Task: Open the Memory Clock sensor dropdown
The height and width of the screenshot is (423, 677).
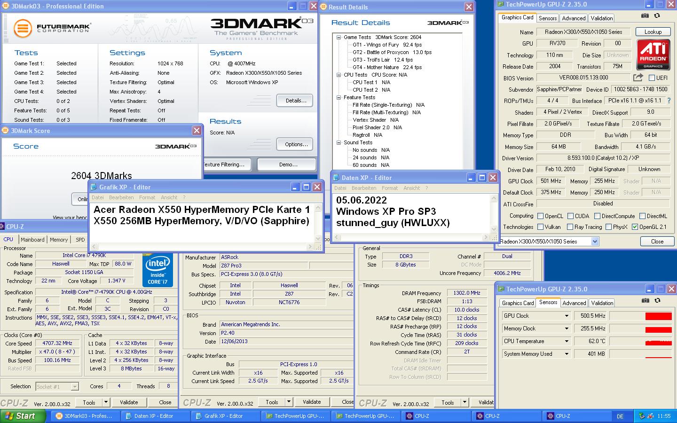Action: [x=567, y=329]
